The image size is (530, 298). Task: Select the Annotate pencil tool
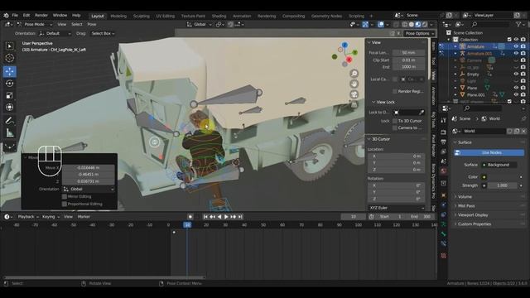(9, 121)
